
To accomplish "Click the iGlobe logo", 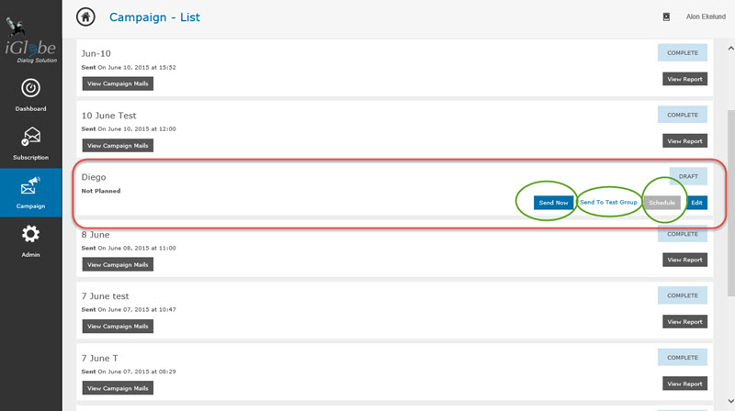I will (x=31, y=41).
